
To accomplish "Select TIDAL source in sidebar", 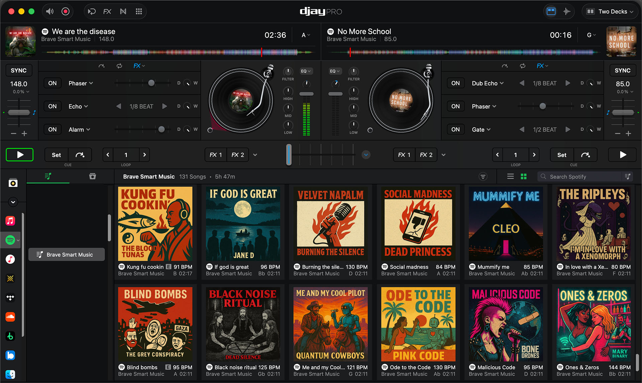I will click(x=10, y=297).
